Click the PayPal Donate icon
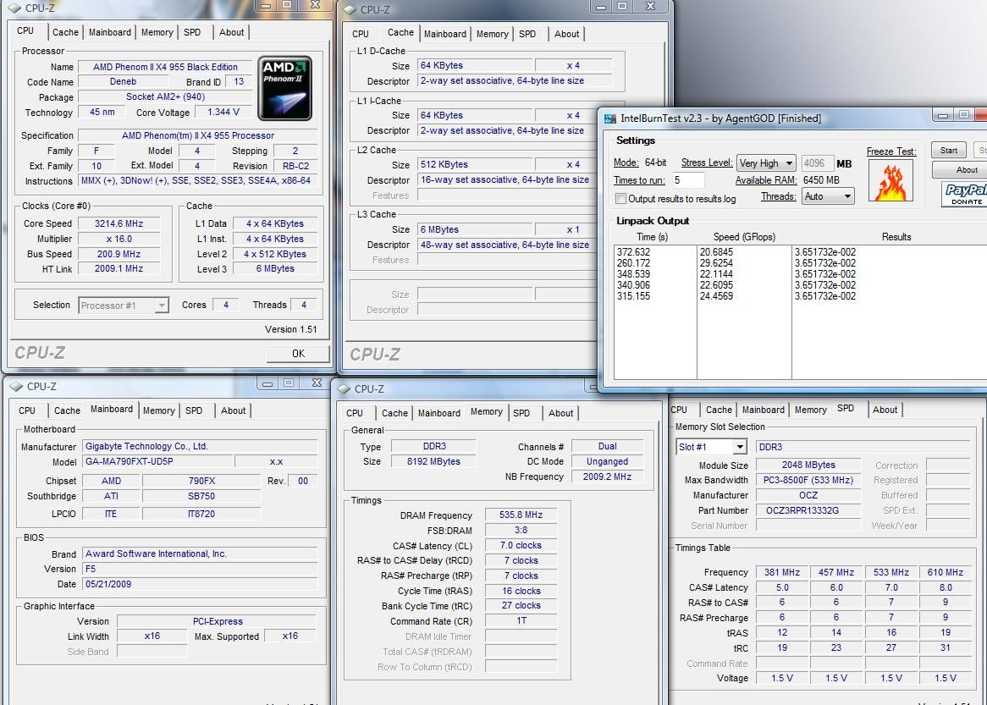 [966, 194]
